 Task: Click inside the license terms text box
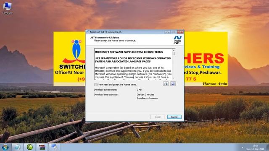[x=133, y=64]
